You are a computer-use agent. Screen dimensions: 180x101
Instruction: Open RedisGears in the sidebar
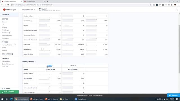pyautogui.click(x=6, y=33)
